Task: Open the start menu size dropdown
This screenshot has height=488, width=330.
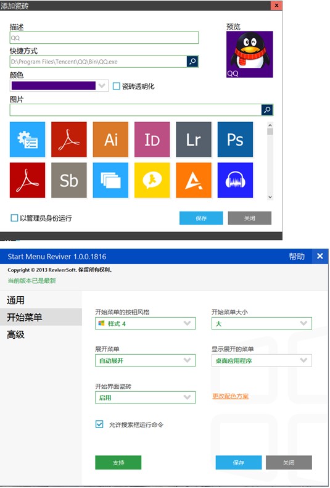Action: click(x=262, y=323)
